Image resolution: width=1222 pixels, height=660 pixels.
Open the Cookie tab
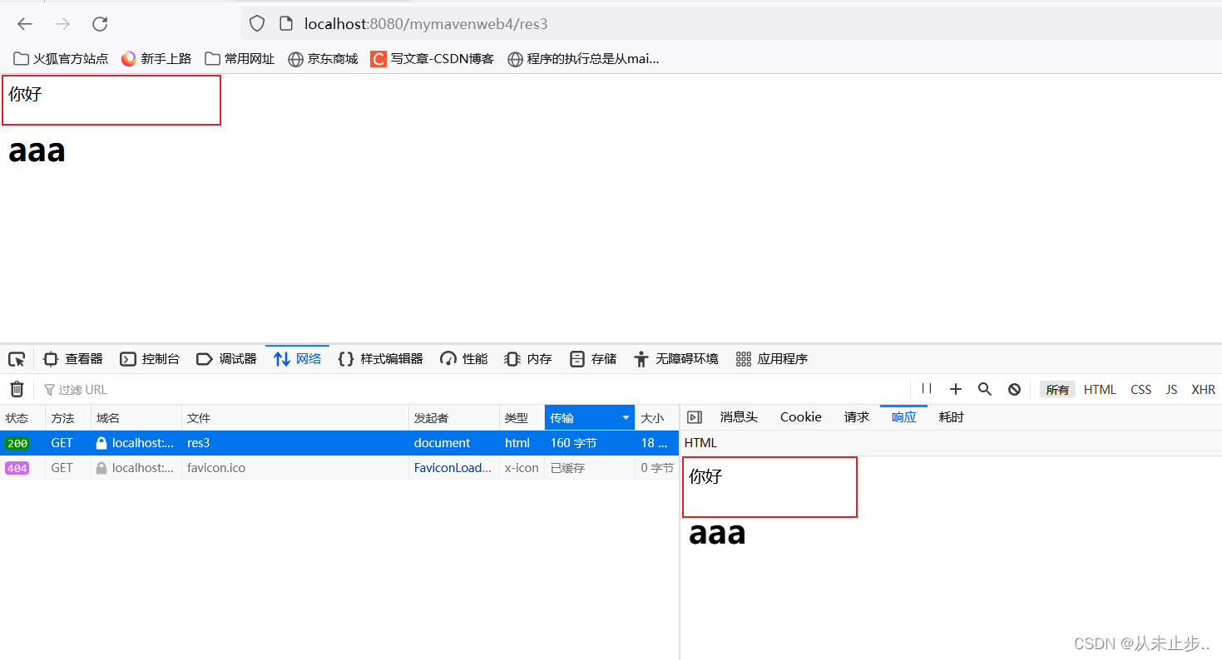(x=801, y=417)
